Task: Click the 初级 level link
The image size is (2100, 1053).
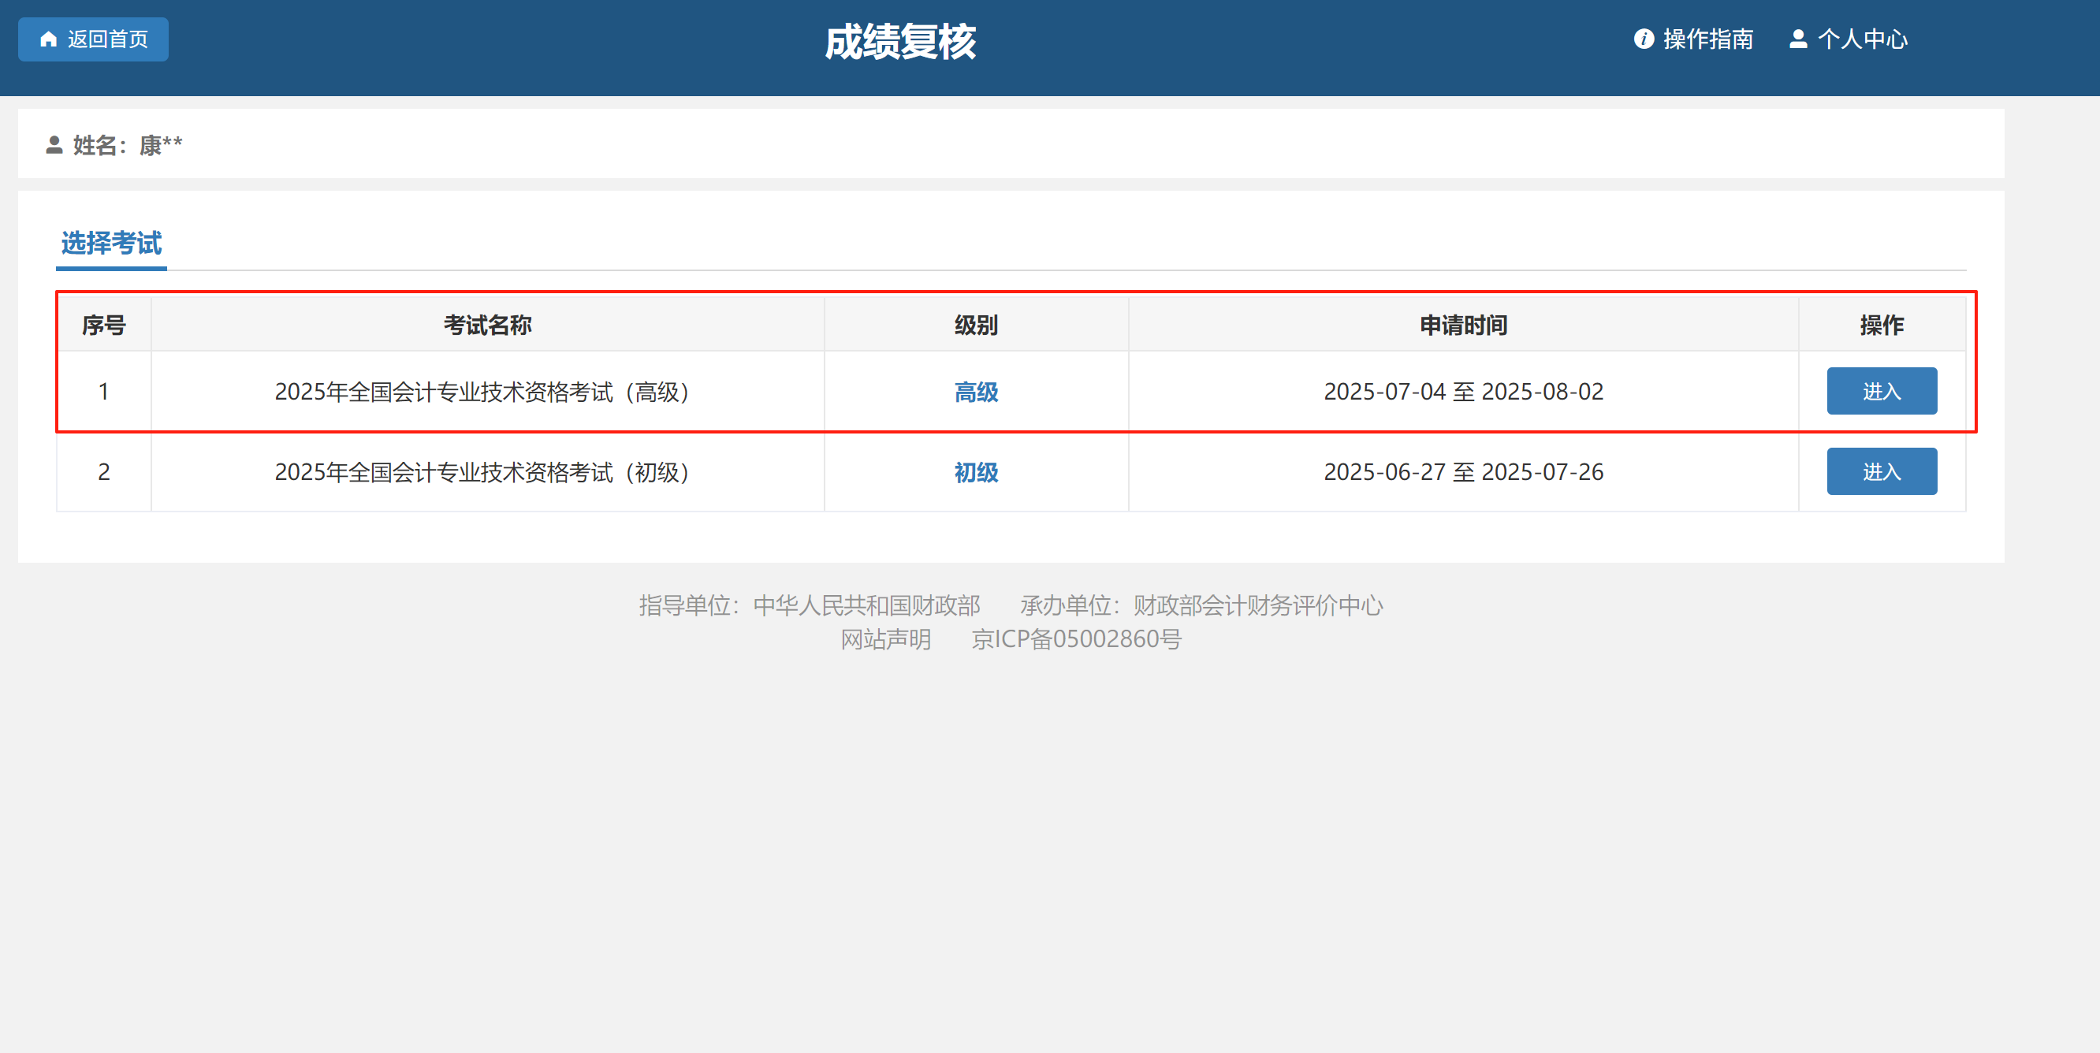Action: (976, 472)
